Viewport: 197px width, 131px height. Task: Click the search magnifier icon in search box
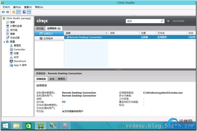pyautogui.click(x=162, y=21)
